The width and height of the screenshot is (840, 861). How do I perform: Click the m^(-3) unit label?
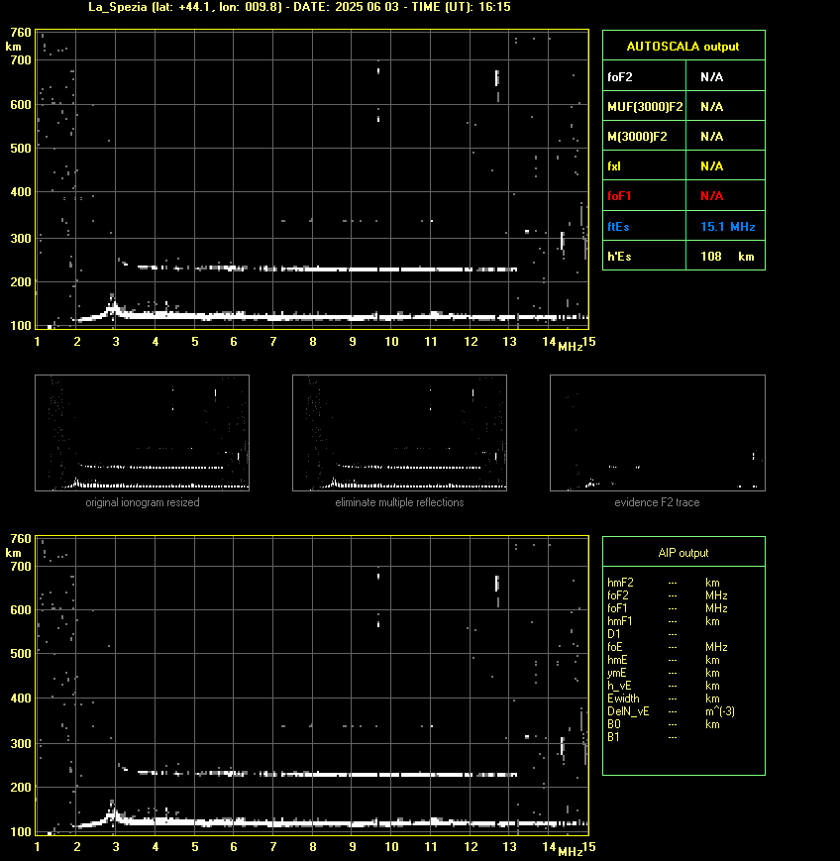(720, 711)
